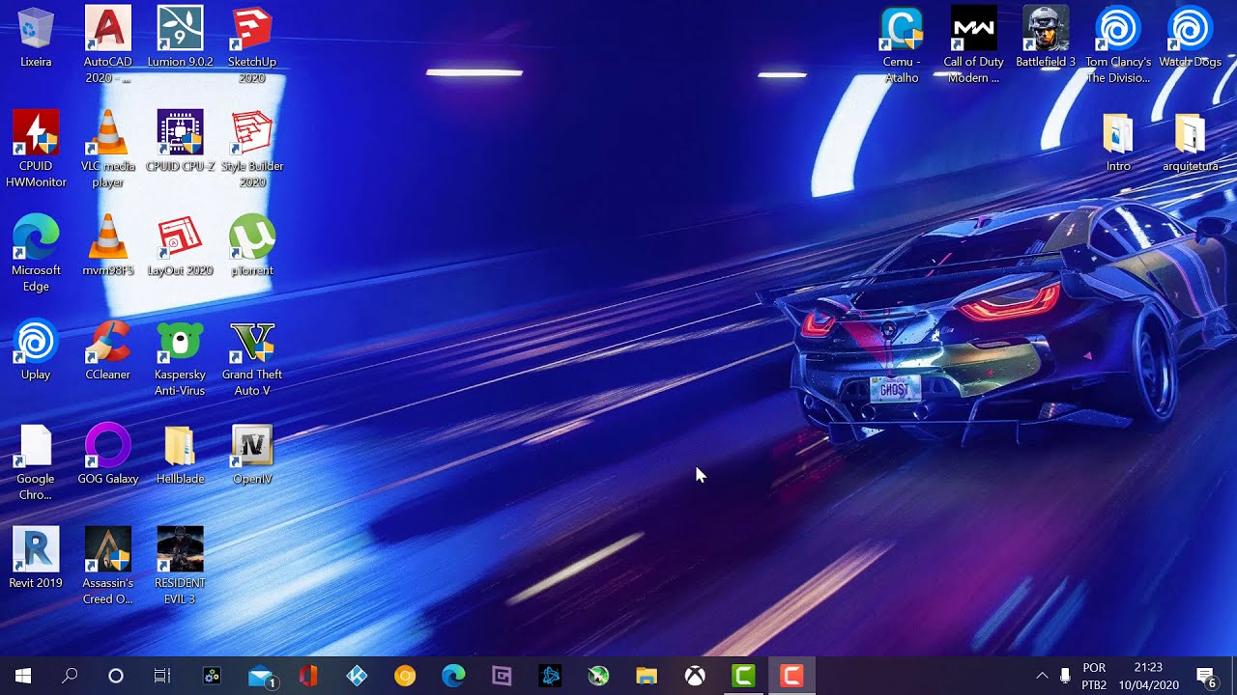1237x695 pixels.
Task: Open Edge browser from the taskbar
Action: tap(453, 676)
